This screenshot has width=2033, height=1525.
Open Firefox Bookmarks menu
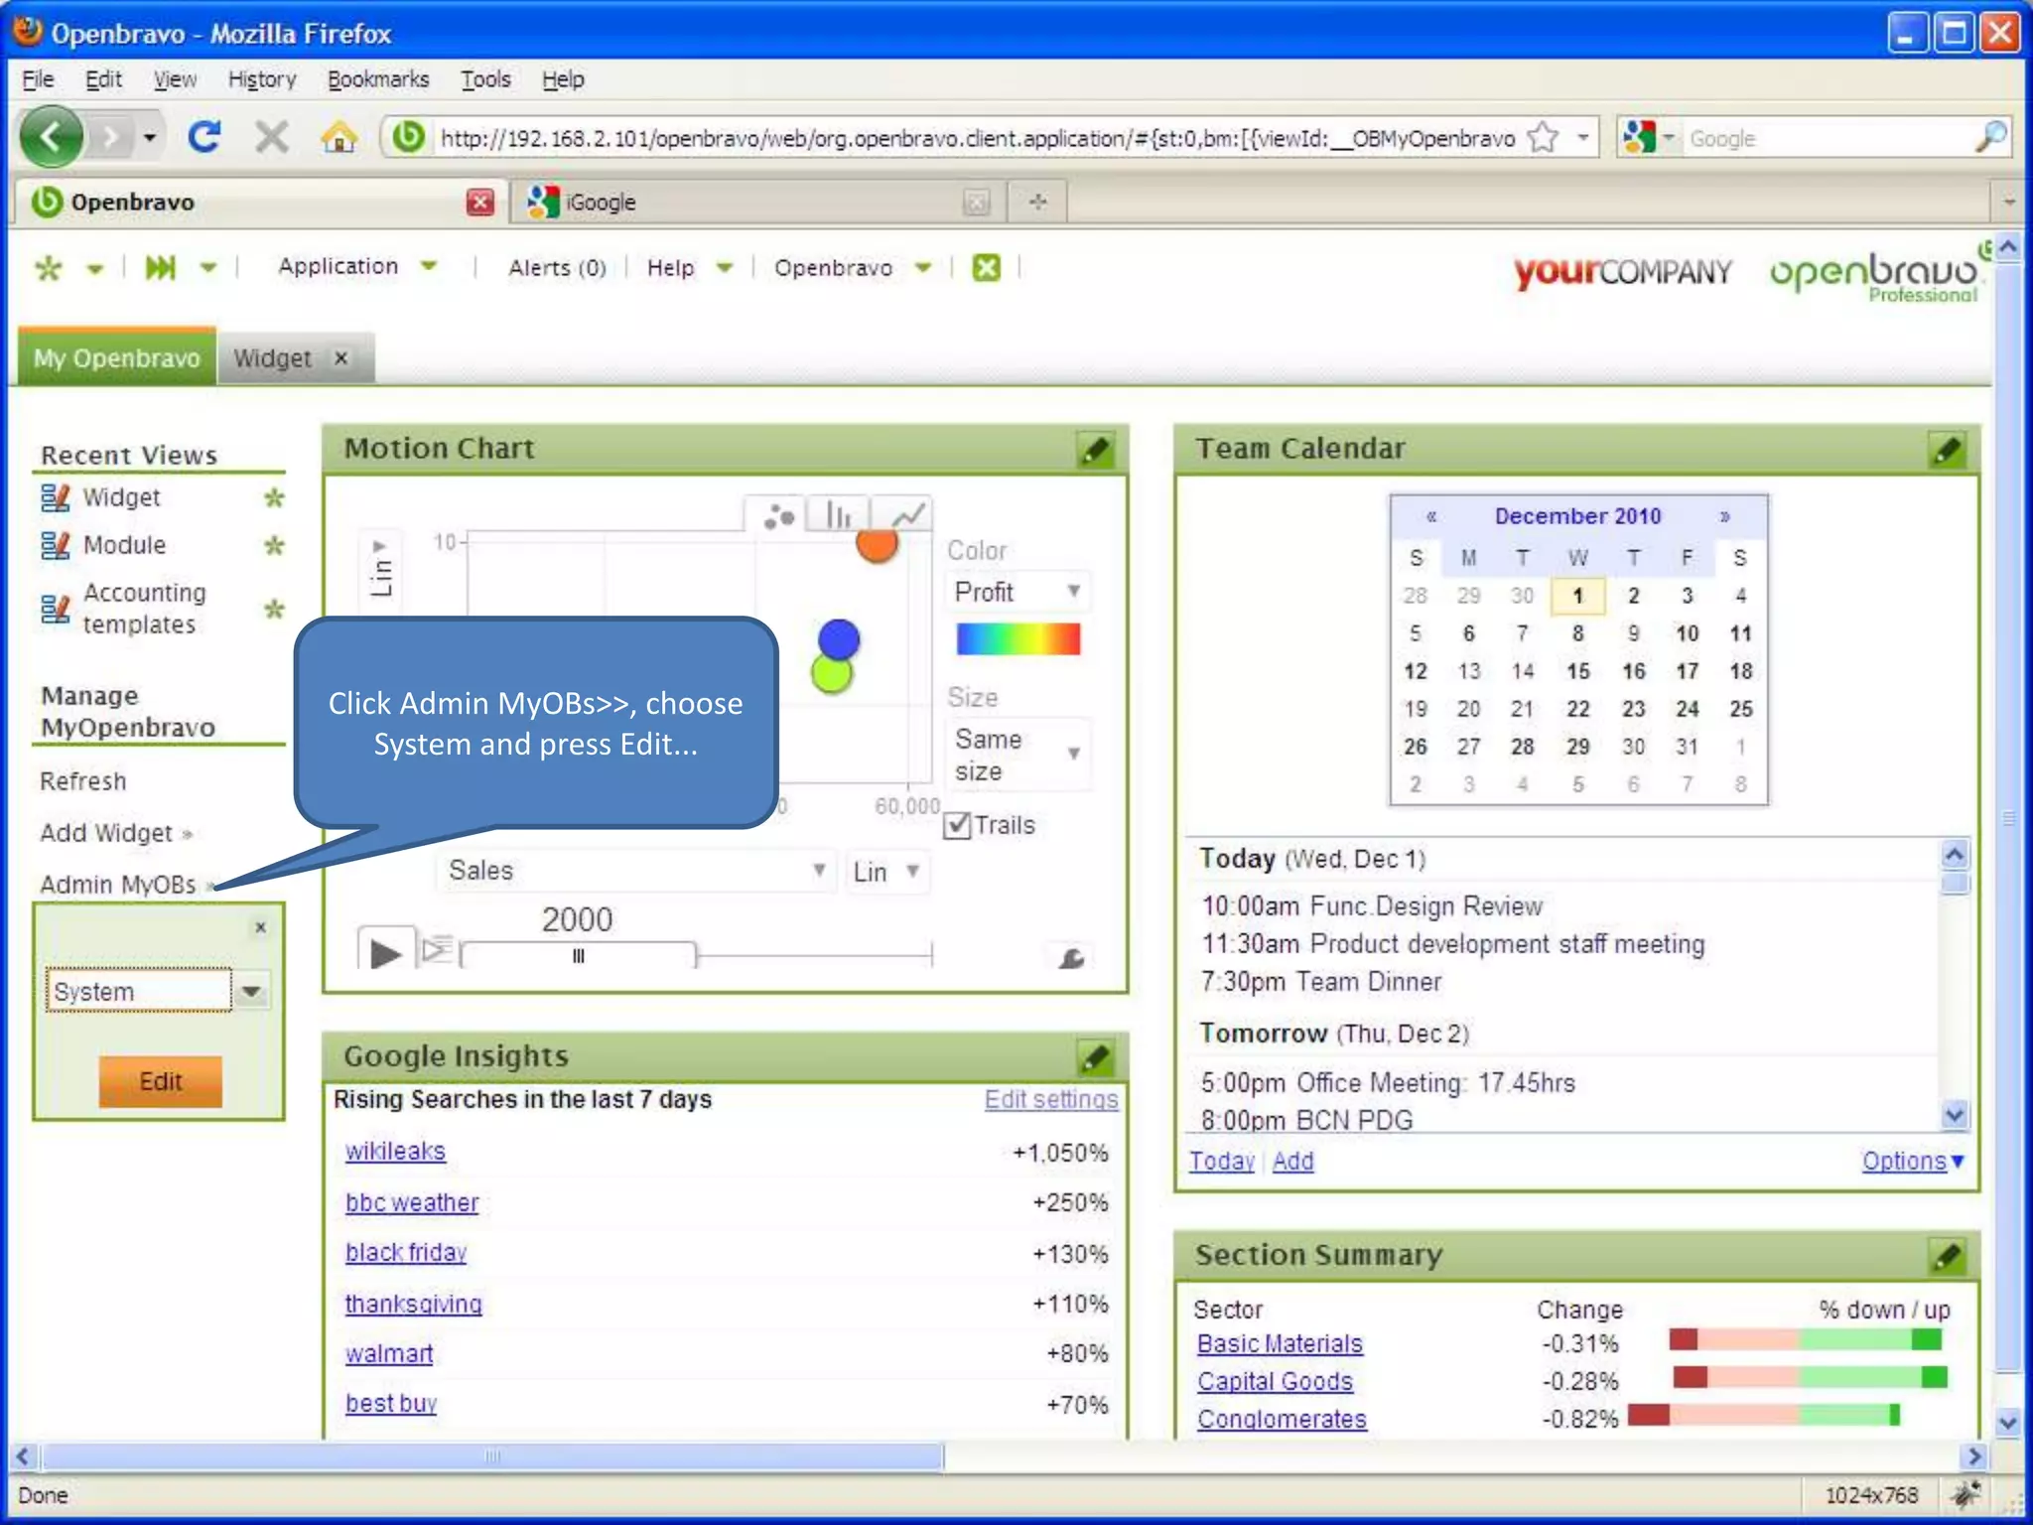(378, 79)
